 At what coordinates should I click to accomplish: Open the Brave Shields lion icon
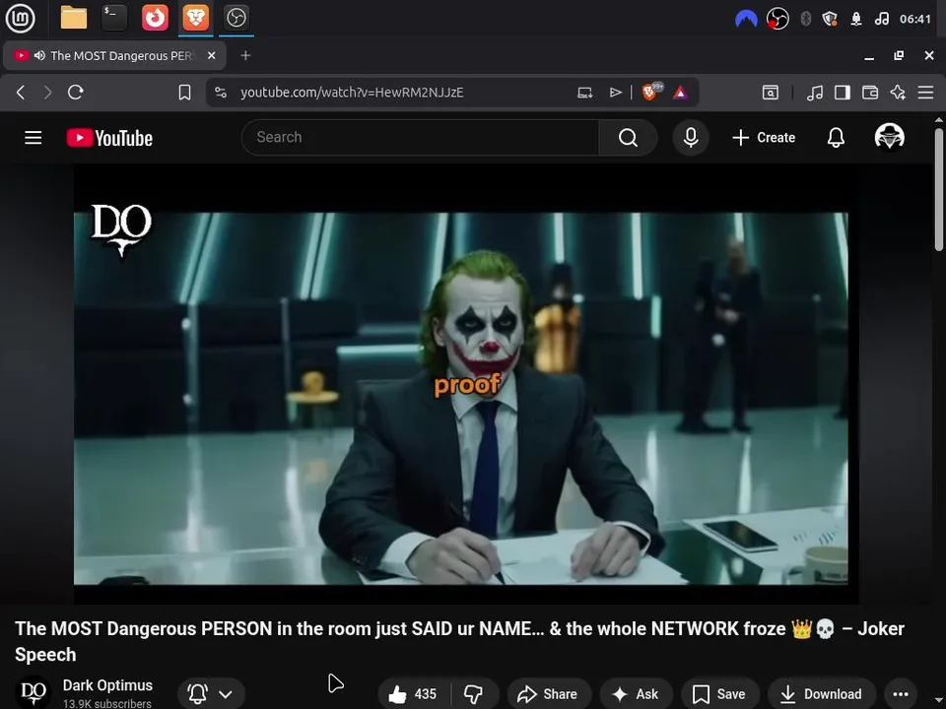click(x=650, y=92)
